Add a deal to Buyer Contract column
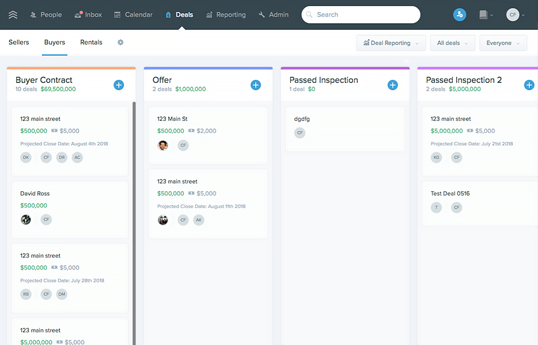Image resolution: width=538 pixels, height=345 pixels. 119,85
